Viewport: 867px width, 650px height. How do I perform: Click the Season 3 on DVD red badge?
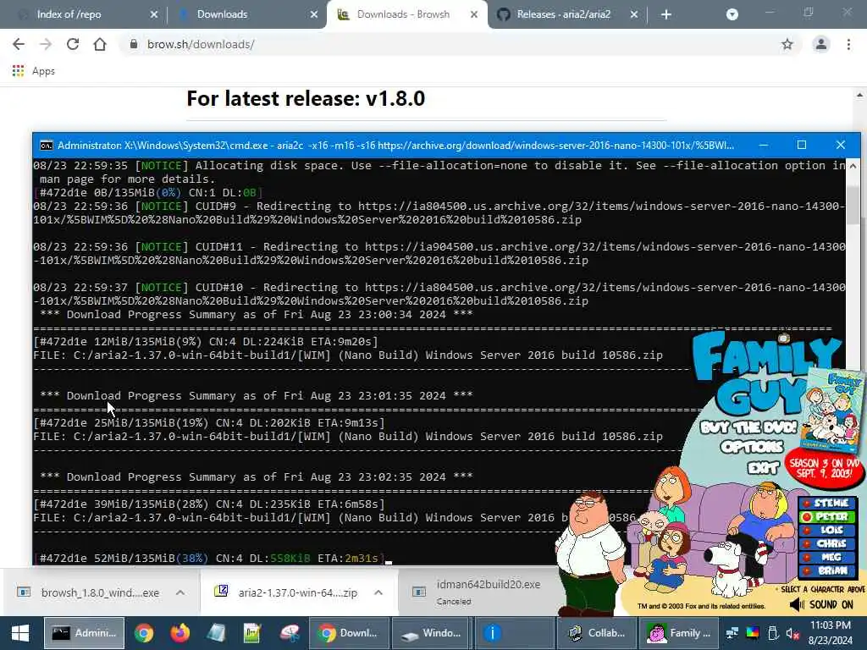(824, 469)
